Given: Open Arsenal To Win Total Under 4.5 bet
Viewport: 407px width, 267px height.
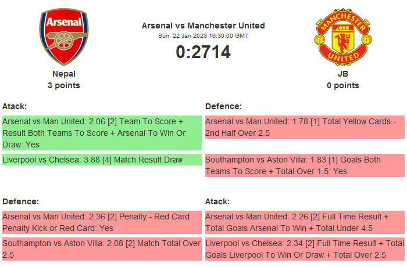Looking at the screenshot, I should click(305, 222).
